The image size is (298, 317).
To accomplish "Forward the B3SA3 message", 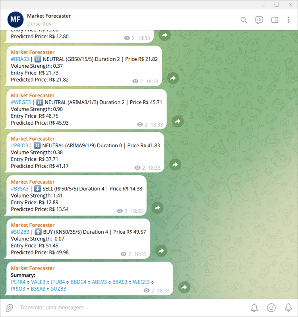I will coord(157,207).
